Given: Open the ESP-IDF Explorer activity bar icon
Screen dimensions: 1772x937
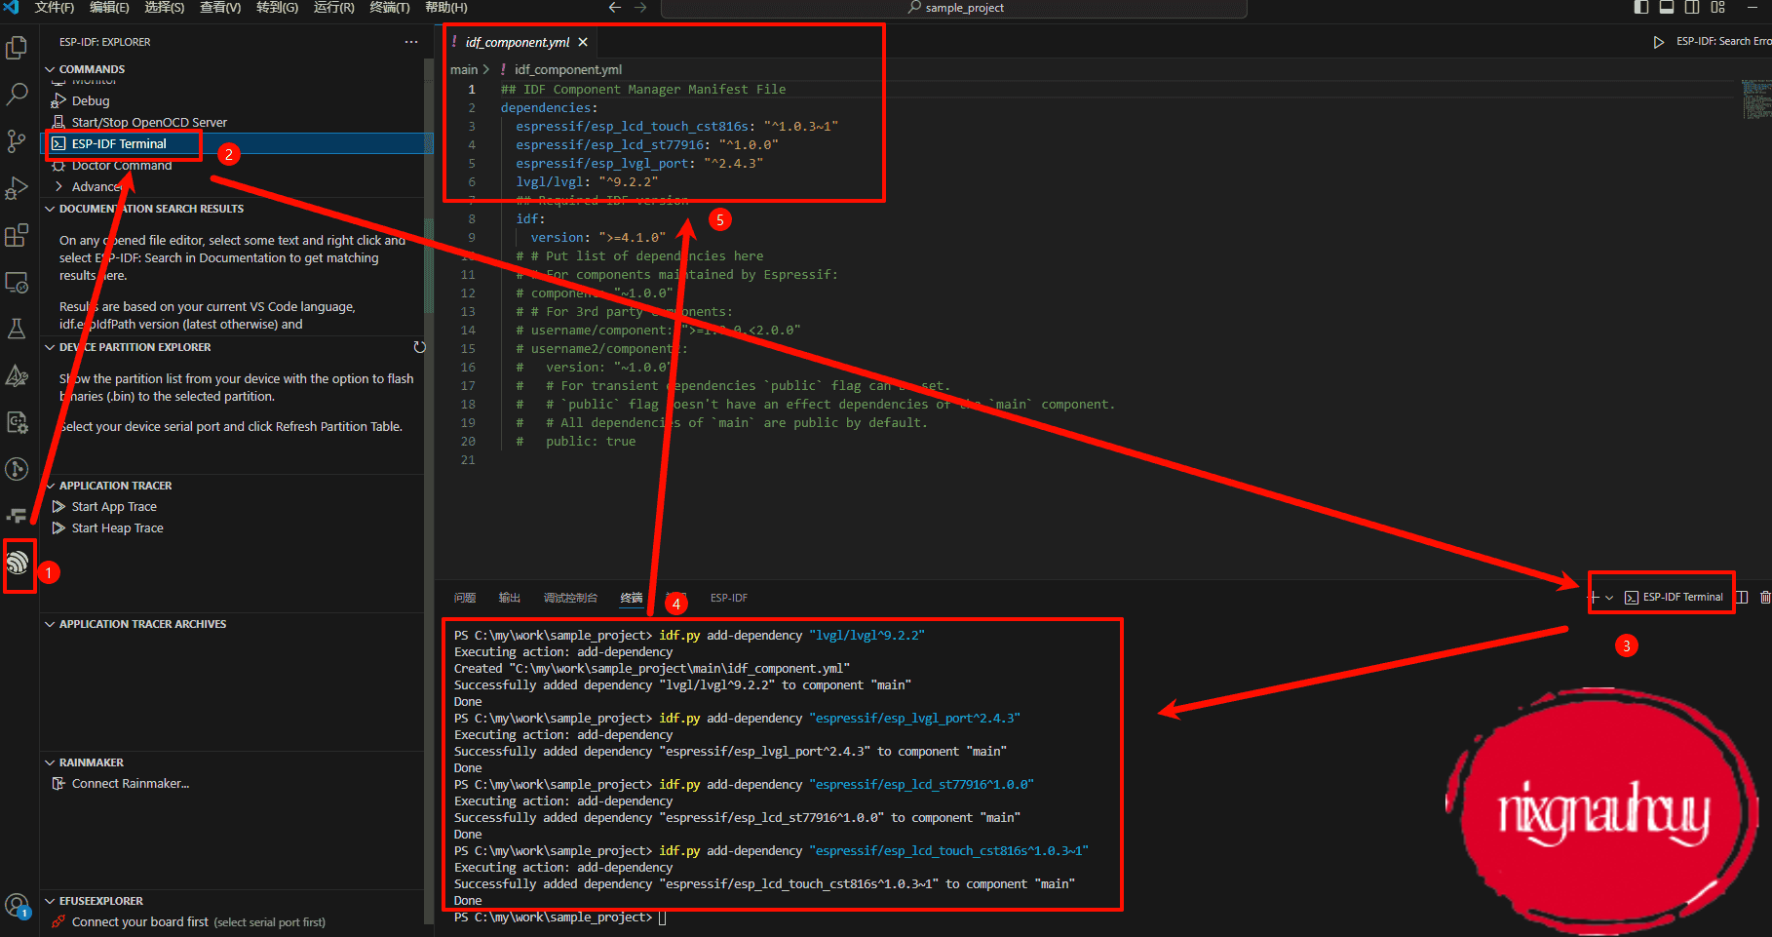Looking at the screenshot, I should 18,563.
